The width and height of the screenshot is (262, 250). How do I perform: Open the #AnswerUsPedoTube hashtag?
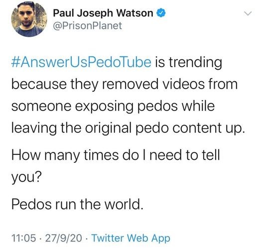(x=81, y=62)
